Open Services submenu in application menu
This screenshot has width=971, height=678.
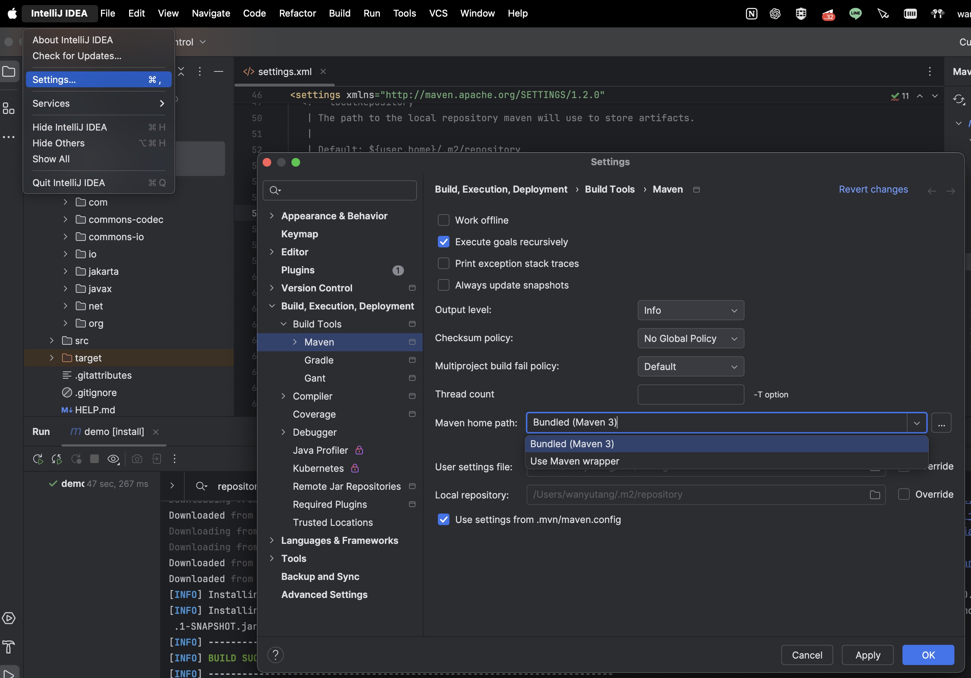pyautogui.click(x=98, y=104)
